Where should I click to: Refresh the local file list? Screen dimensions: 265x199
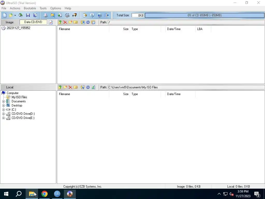coord(93,87)
